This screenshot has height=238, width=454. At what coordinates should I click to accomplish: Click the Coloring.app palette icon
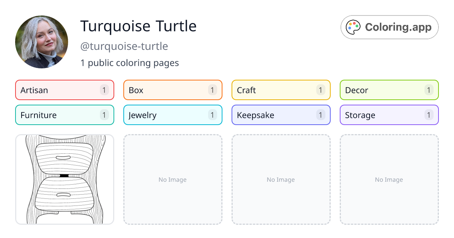353,27
